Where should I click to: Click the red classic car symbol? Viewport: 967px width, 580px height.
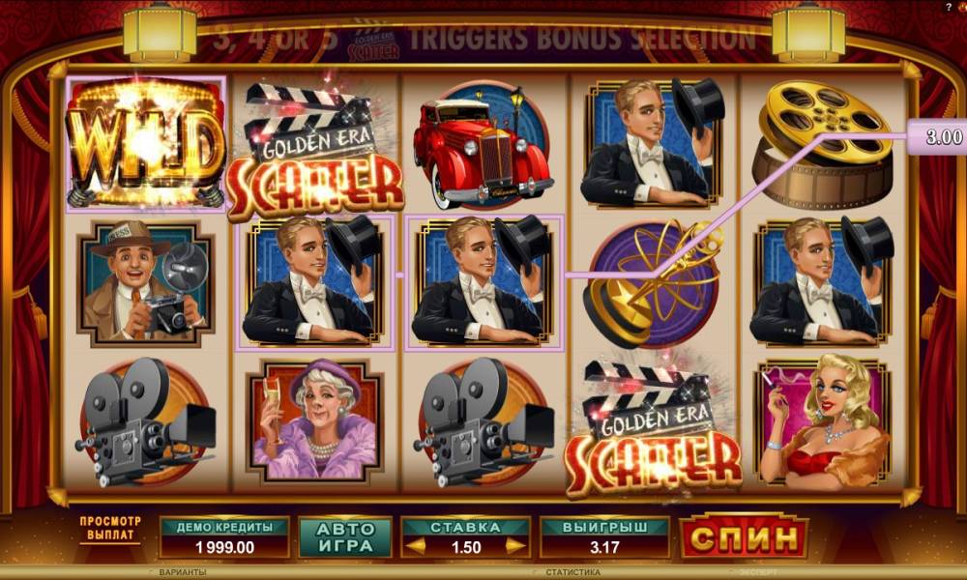click(x=483, y=146)
